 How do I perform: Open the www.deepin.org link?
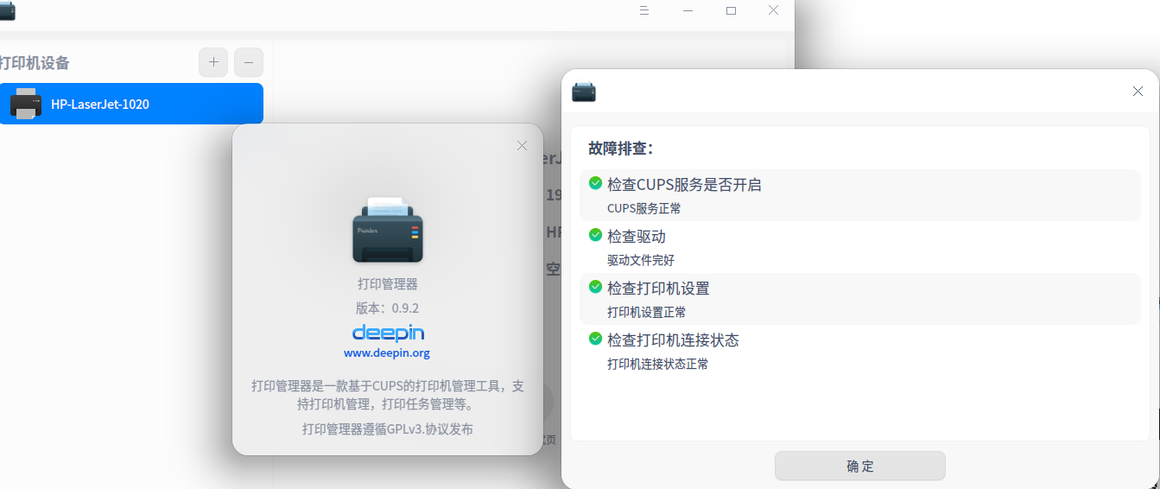[x=387, y=353]
